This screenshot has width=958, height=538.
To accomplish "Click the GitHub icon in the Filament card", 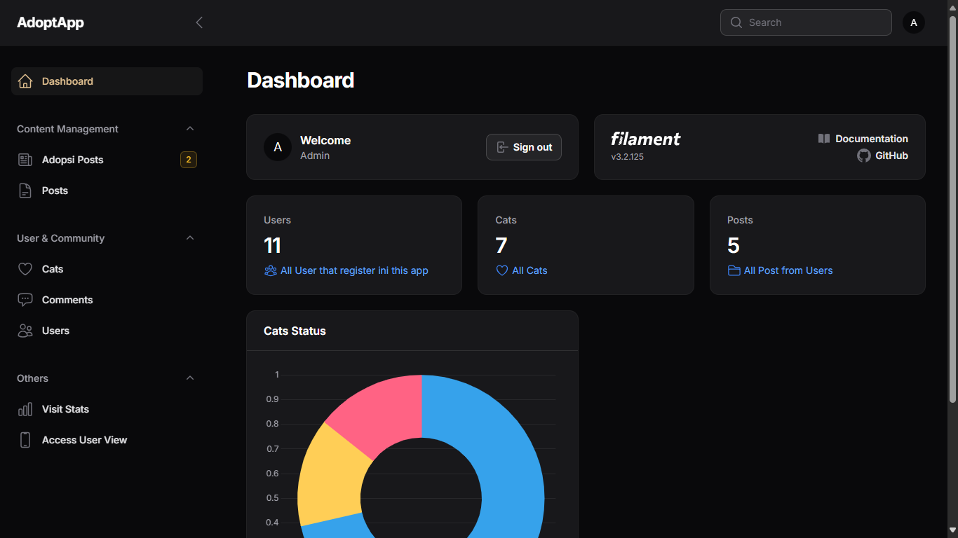I will click(x=863, y=156).
